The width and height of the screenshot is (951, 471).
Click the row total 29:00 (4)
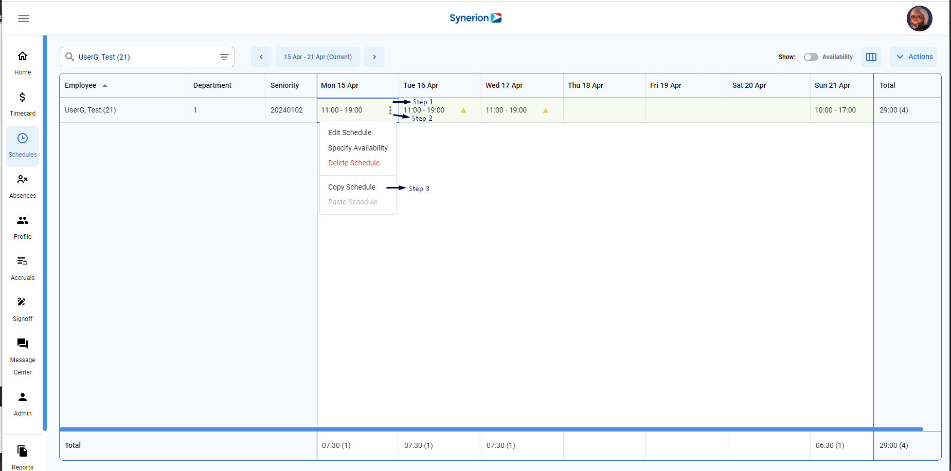(894, 110)
